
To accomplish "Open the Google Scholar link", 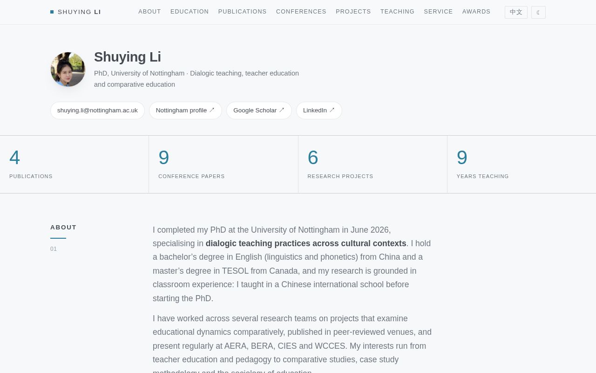I will [x=259, y=111].
